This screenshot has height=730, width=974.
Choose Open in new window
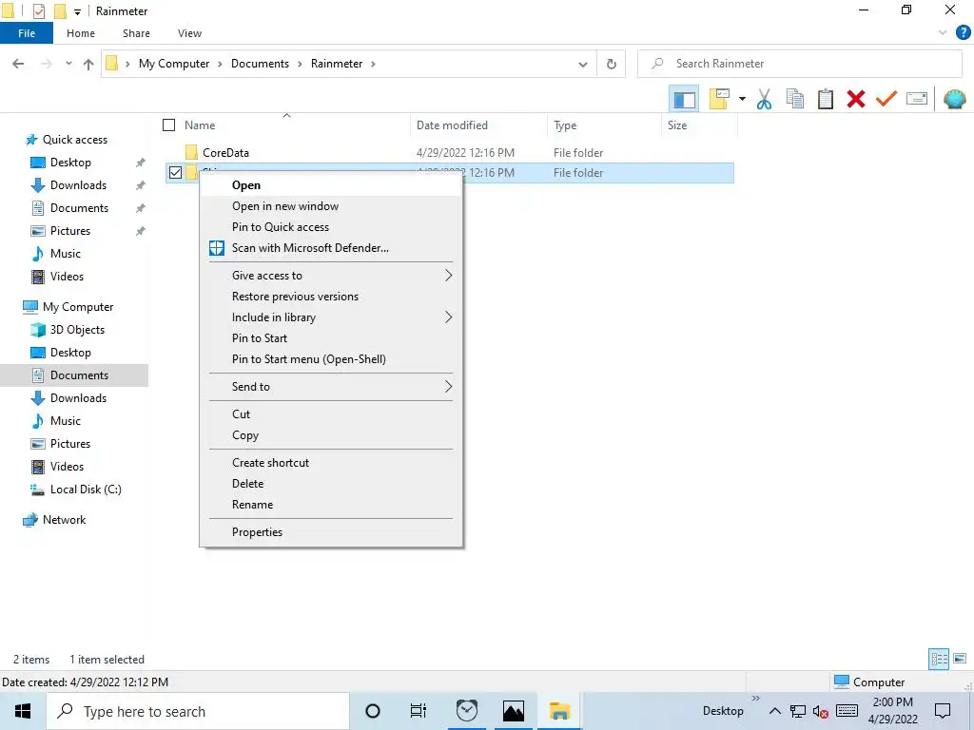pos(331,206)
